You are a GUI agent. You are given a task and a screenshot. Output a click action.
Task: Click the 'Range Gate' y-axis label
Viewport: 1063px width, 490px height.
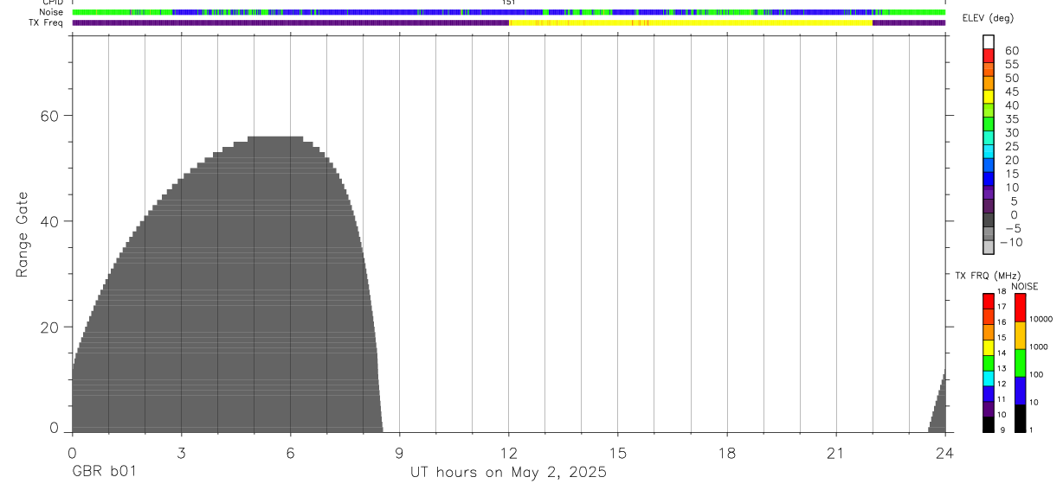(x=23, y=234)
